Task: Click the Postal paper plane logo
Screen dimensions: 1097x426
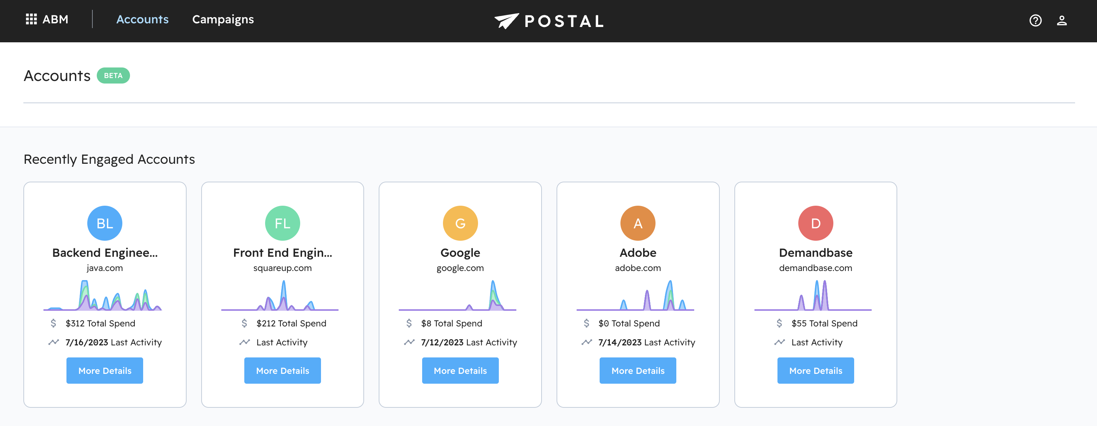Action: click(507, 20)
